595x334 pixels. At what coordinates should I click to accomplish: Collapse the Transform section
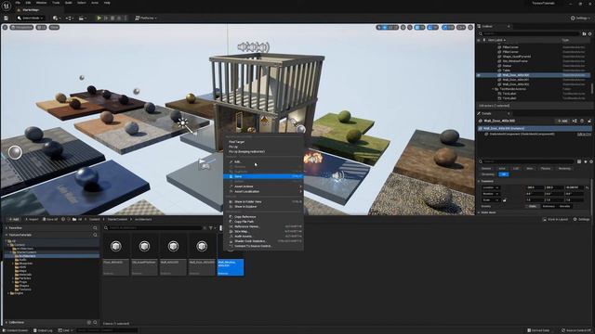(480, 181)
